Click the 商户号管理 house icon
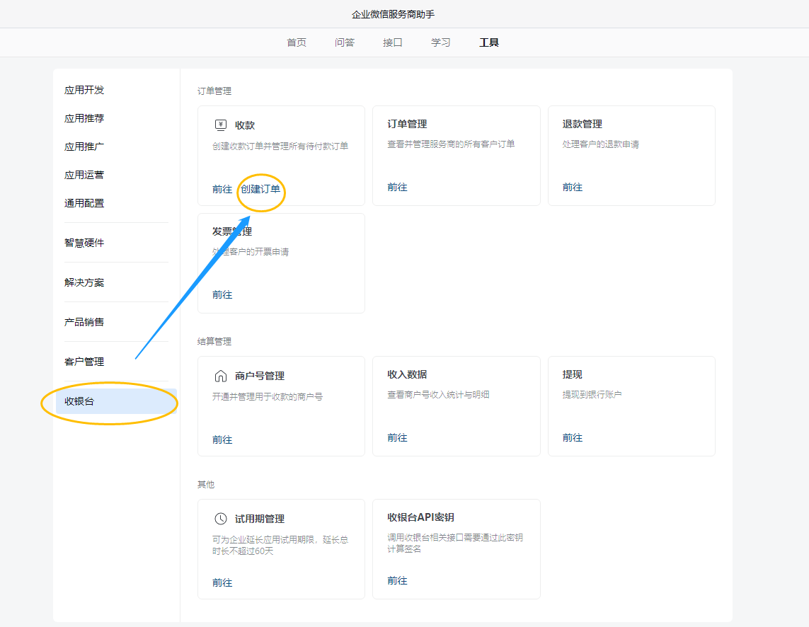809x627 pixels. (220, 376)
